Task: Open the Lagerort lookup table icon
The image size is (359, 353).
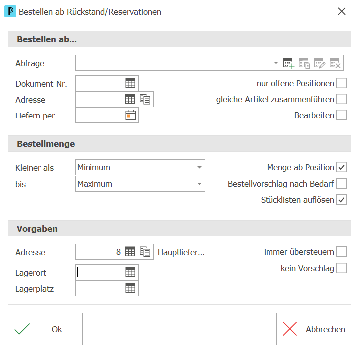Action: pos(130,272)
